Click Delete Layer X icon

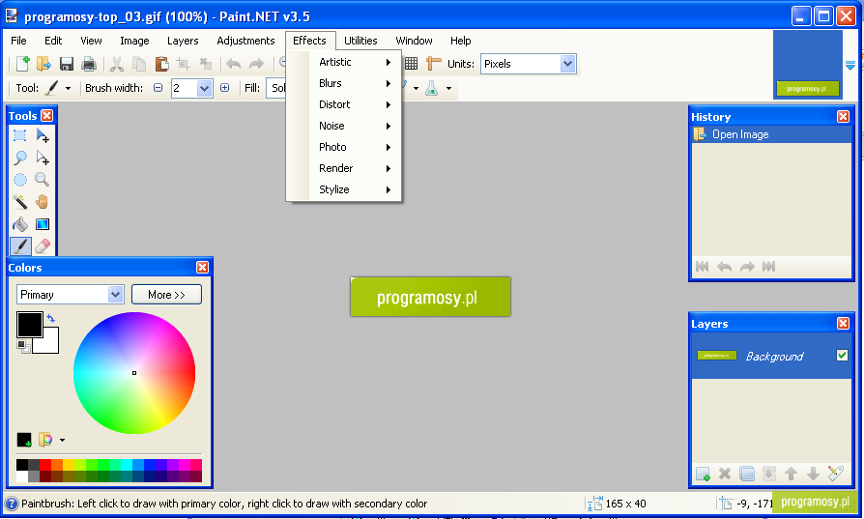click(x=725, y=474)
